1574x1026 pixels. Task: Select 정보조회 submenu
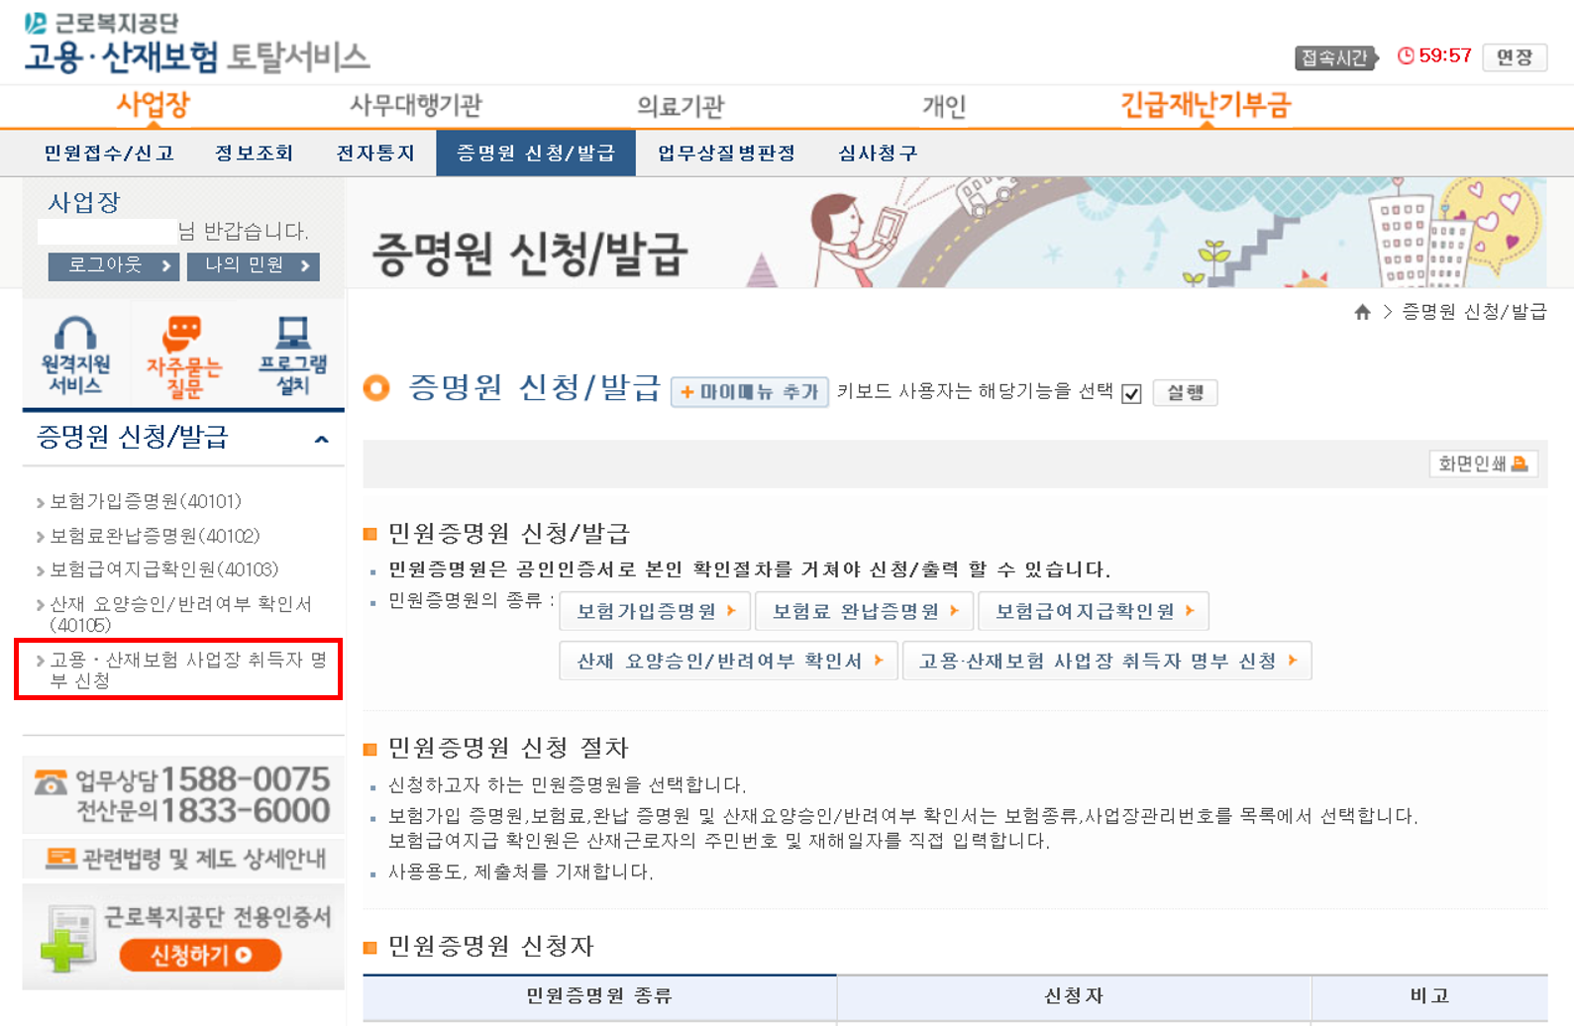(255, 154)
